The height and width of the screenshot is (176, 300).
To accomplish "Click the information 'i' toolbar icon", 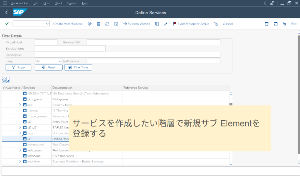I will coord(116,24).
